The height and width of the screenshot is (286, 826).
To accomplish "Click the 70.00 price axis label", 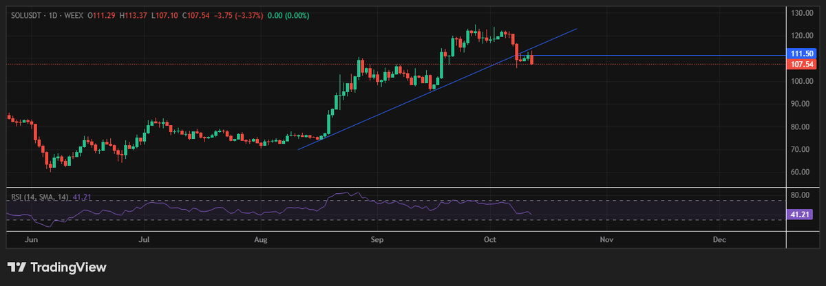I will [x=801, y=150].
